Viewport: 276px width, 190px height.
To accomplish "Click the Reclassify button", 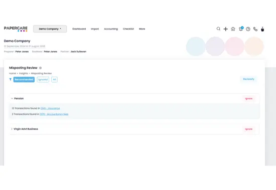I will (x=248, y=79).
